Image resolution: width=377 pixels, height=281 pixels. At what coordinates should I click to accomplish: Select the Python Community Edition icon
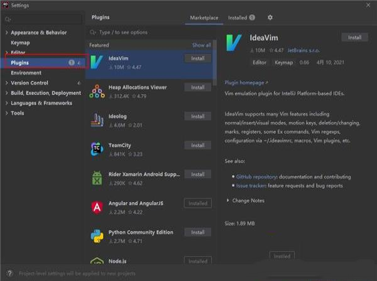[x=97, y=235]
